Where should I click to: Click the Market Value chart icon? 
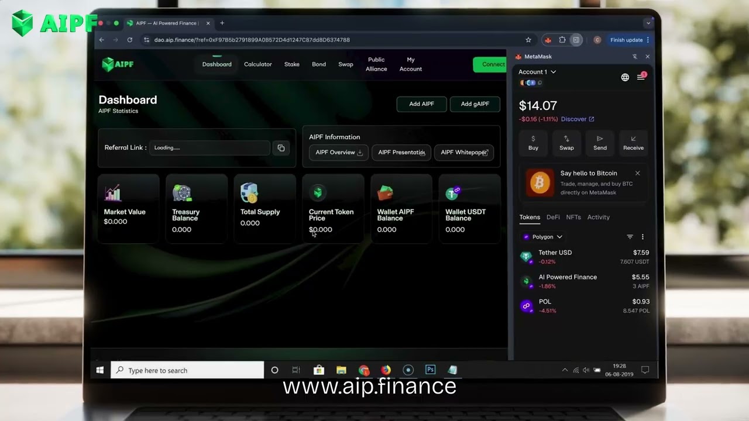point(112,193)
